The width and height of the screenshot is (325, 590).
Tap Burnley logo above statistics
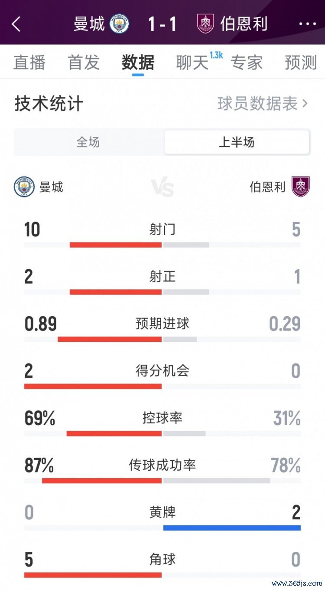click(300, 187)
